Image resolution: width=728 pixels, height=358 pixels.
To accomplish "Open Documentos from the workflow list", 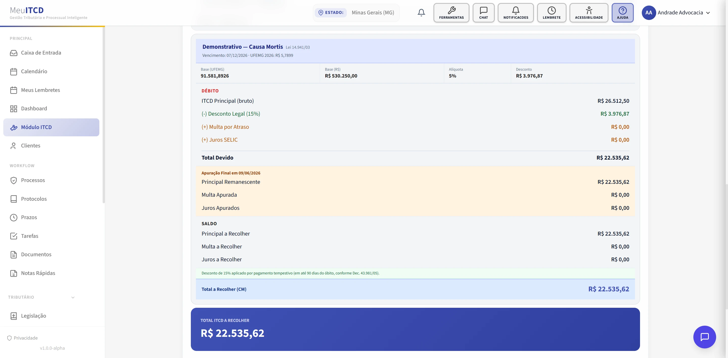I will (x=51, y=255).
